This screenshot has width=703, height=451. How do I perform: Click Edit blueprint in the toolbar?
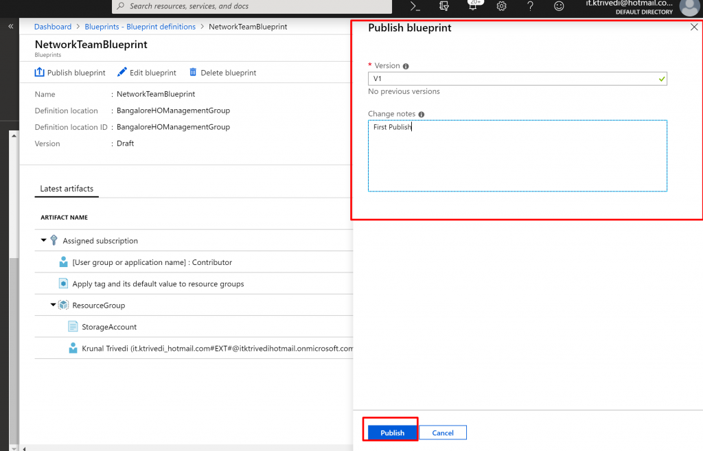(147, 73)
